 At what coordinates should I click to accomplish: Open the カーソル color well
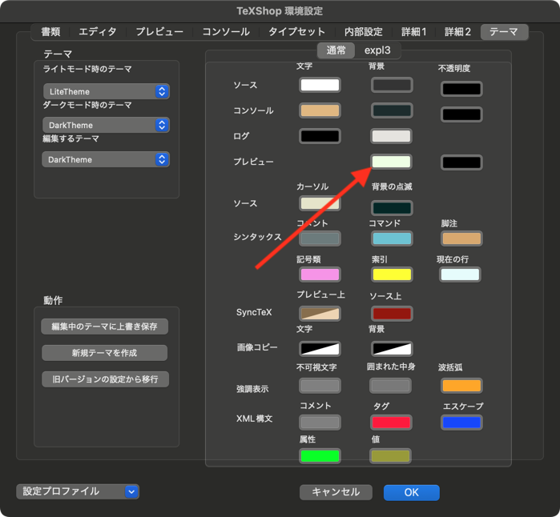[x=320, y=203]
